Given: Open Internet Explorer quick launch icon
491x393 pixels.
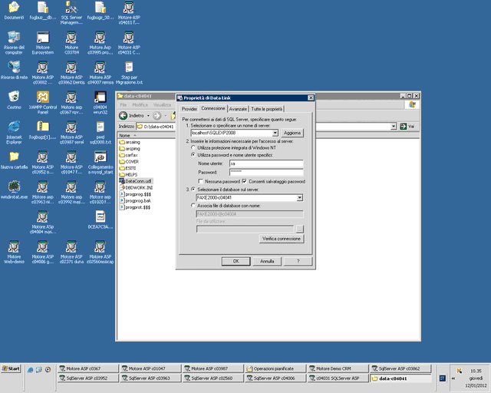Looking at the screenshot, I should [x=31, y=370].
